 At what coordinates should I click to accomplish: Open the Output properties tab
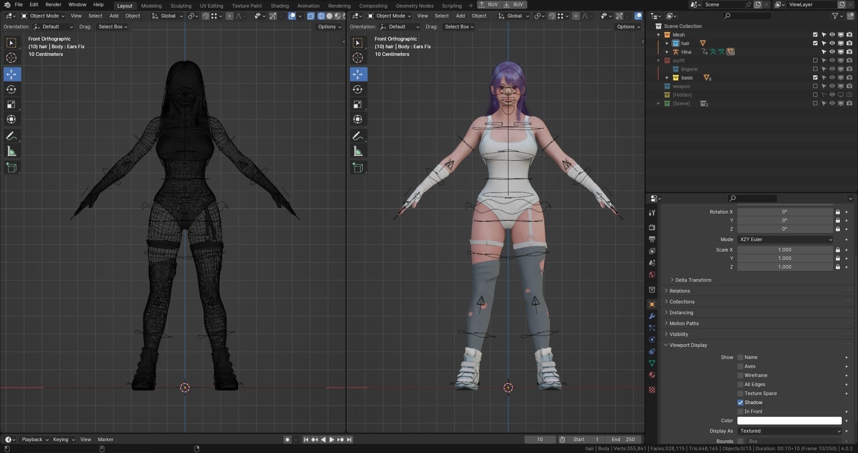point(652,239)
